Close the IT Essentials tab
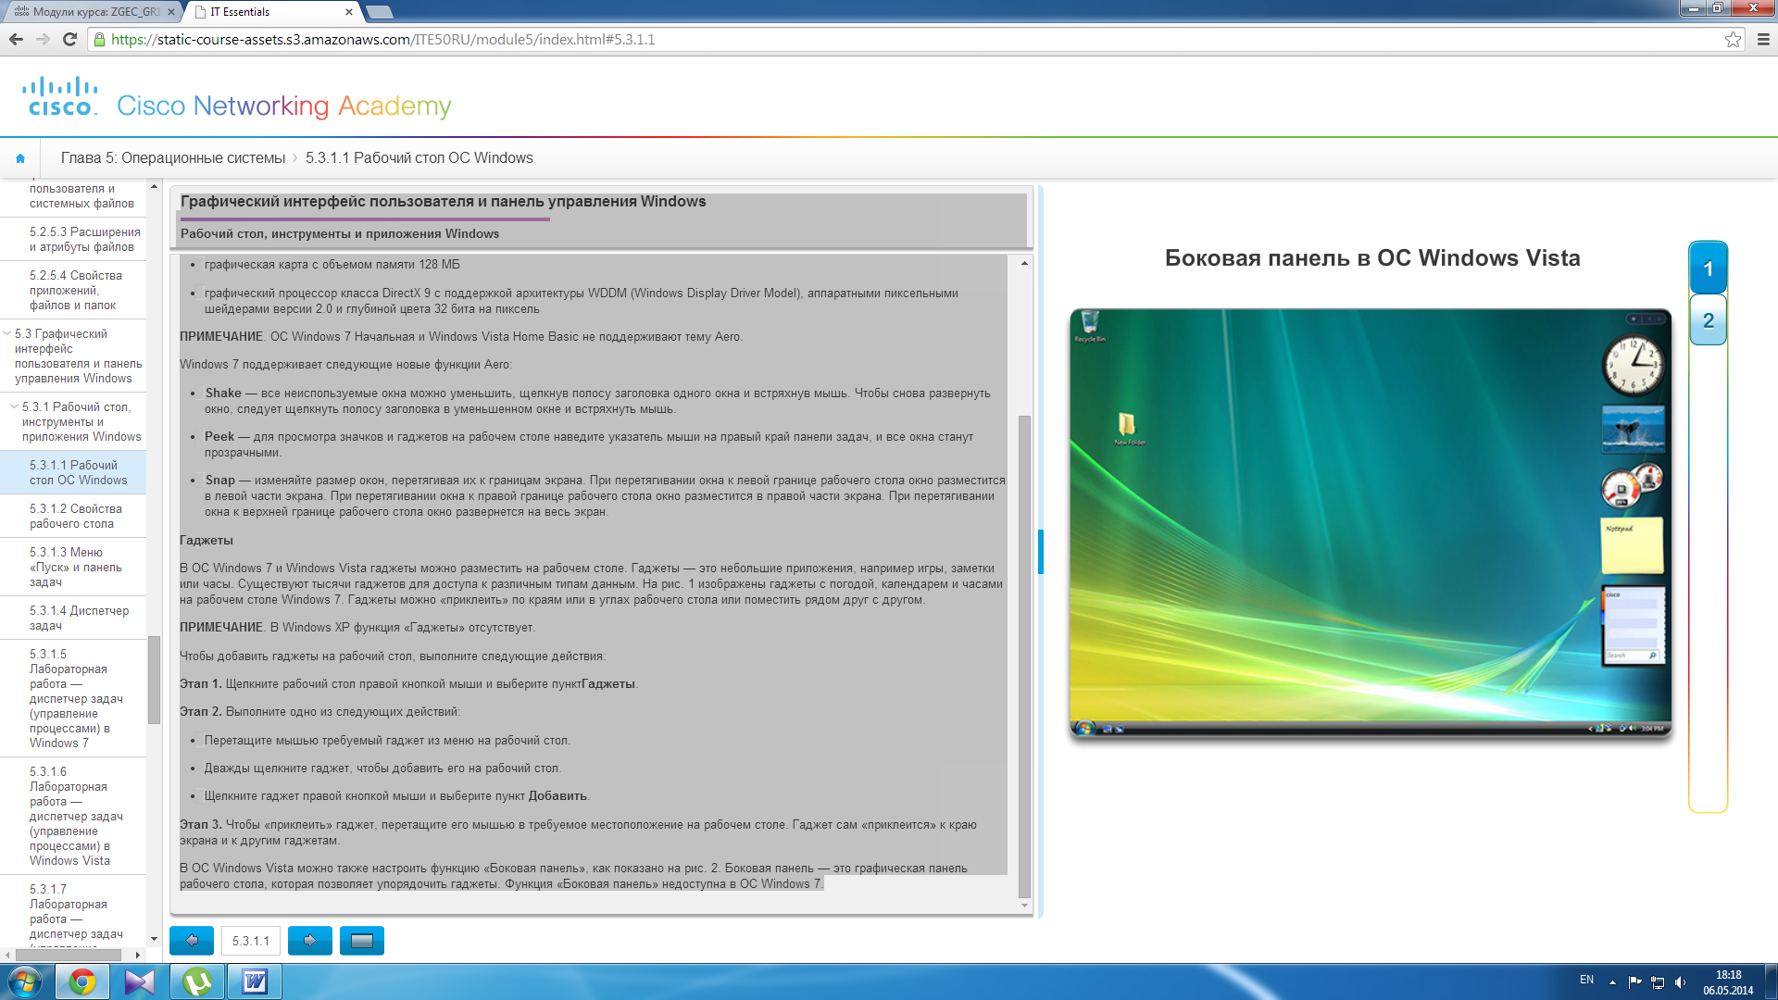This screenshot has width=1778, height=1000. tap(348, 12)
